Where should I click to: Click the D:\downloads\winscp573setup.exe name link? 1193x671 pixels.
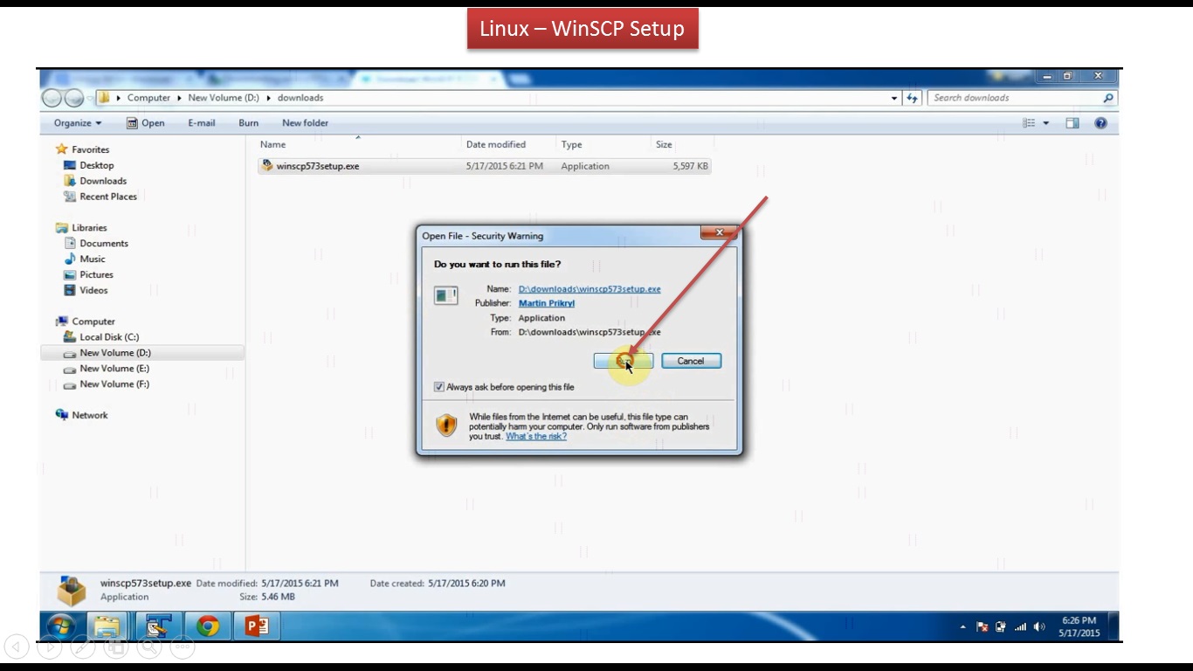pos(590,289)
